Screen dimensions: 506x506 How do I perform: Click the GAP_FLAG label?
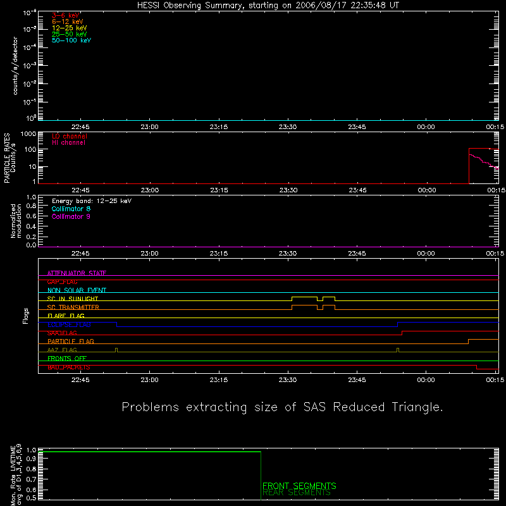click(x=62, y=281)
